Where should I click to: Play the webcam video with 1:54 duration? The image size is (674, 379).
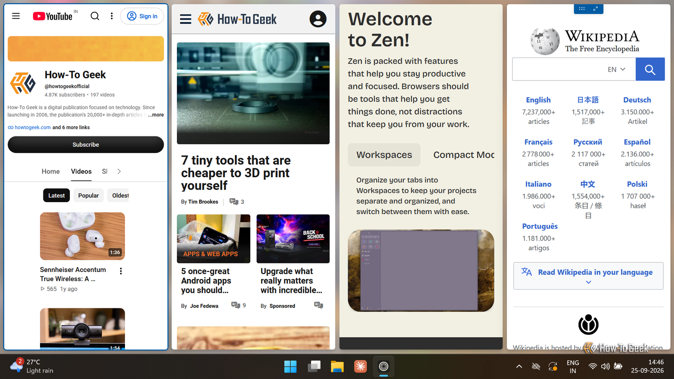coord(83,329)
